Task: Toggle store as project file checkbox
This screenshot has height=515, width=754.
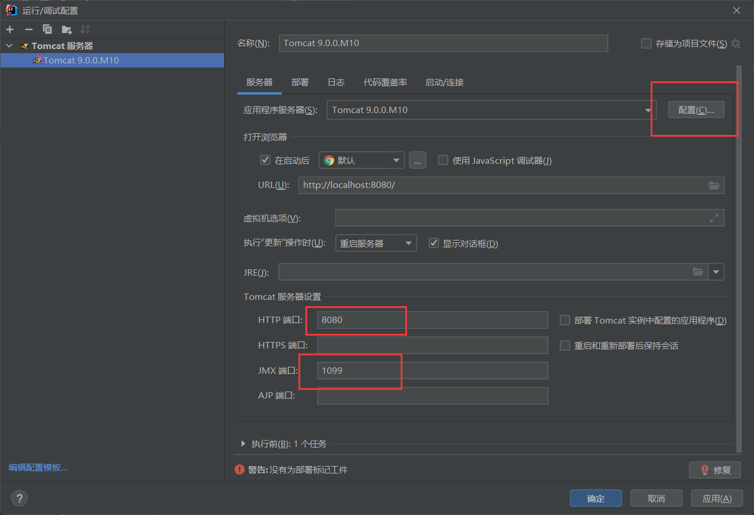Action: click(647, 43)
